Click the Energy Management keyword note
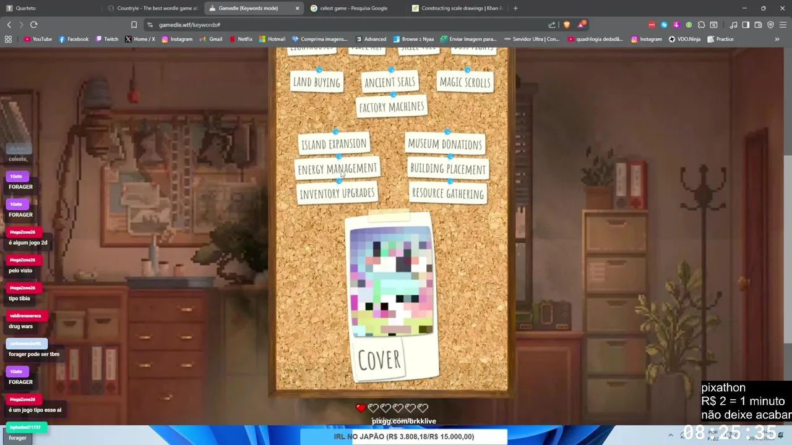This screenshot has height=445, width=792. tap(337, 168)
